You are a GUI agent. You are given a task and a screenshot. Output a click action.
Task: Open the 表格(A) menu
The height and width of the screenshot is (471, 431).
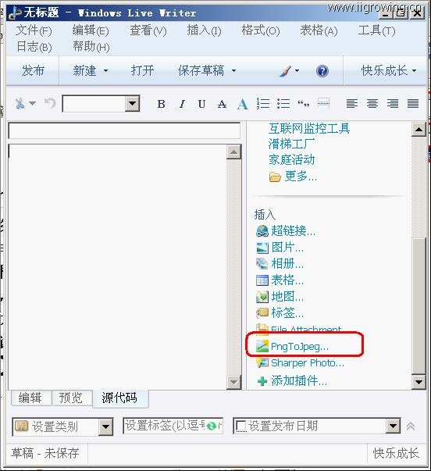[319, 30]
